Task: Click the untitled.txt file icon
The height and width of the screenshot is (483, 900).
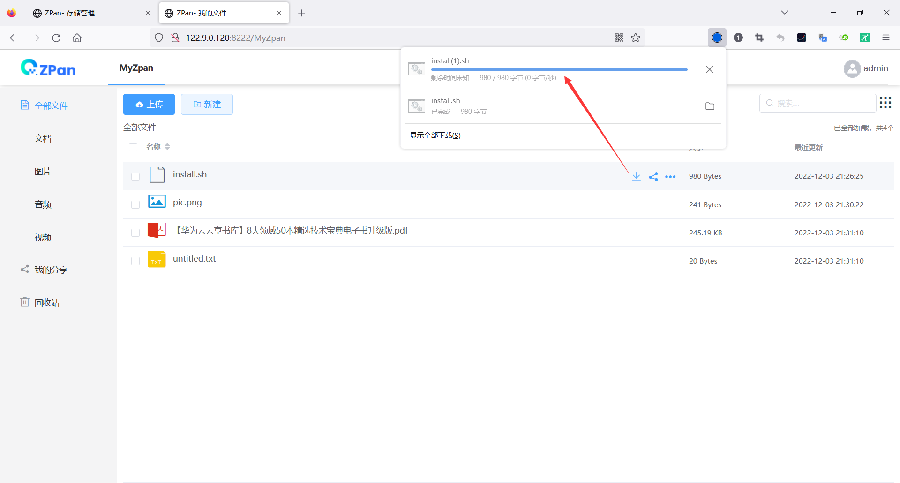Action: tap(157, 259)
